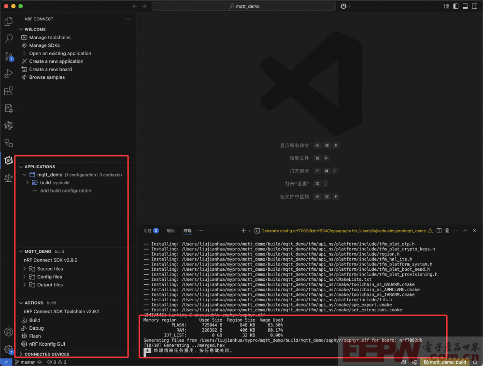Add a new terminal with plus icon

click(243, 231)
